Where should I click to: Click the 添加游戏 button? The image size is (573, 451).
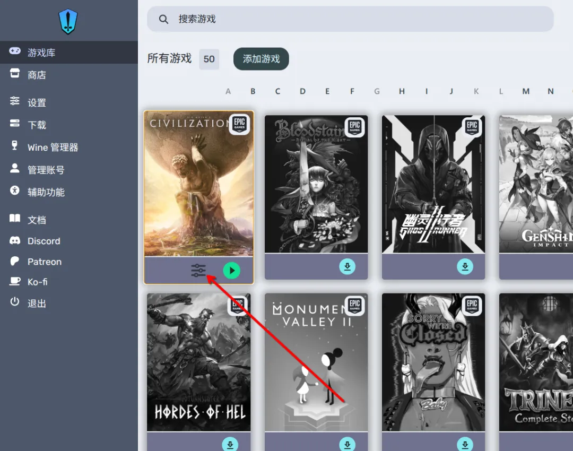tap(261, 59)
